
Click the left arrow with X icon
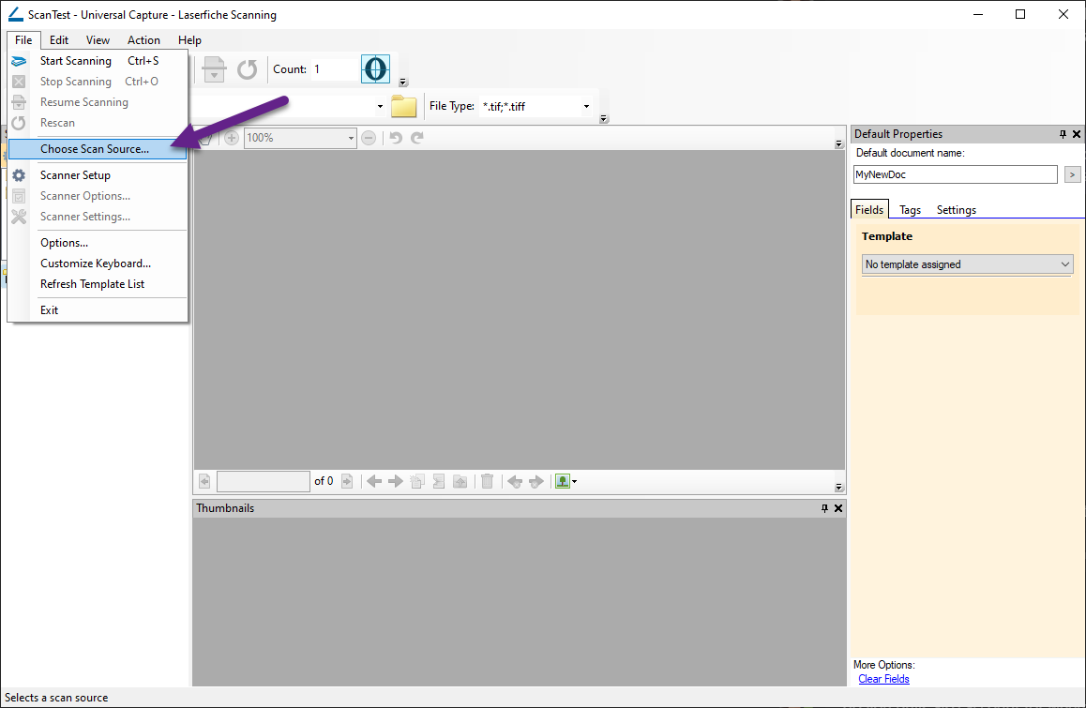(515, 481)
